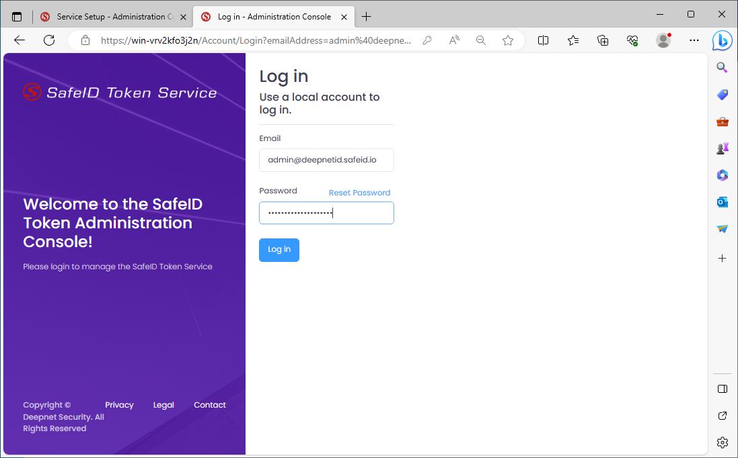Open a new browser tab
Image resolution: width=738 pixels, height=458 pixels.
pyautogui.click(x=367, y=17)
